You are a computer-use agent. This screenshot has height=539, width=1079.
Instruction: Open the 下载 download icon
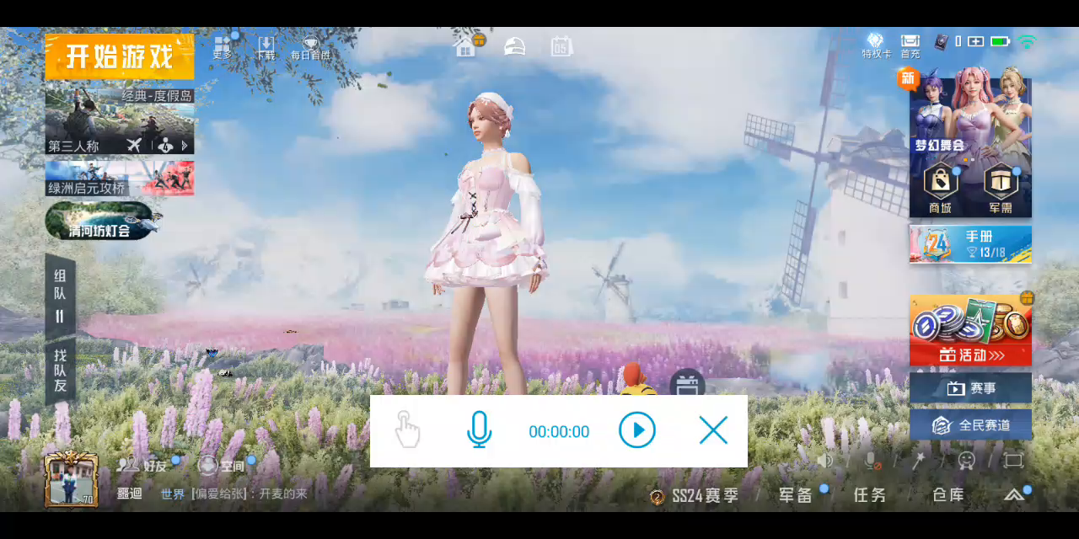pos(266,46)
